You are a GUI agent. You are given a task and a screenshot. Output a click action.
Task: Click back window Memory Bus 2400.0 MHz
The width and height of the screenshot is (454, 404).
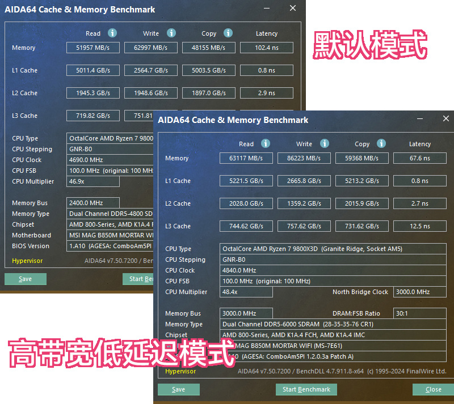click(x=93, y=203)
